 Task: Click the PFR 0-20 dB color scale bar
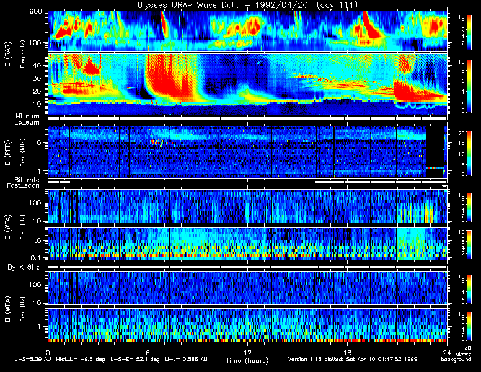(x=469, y=154)
